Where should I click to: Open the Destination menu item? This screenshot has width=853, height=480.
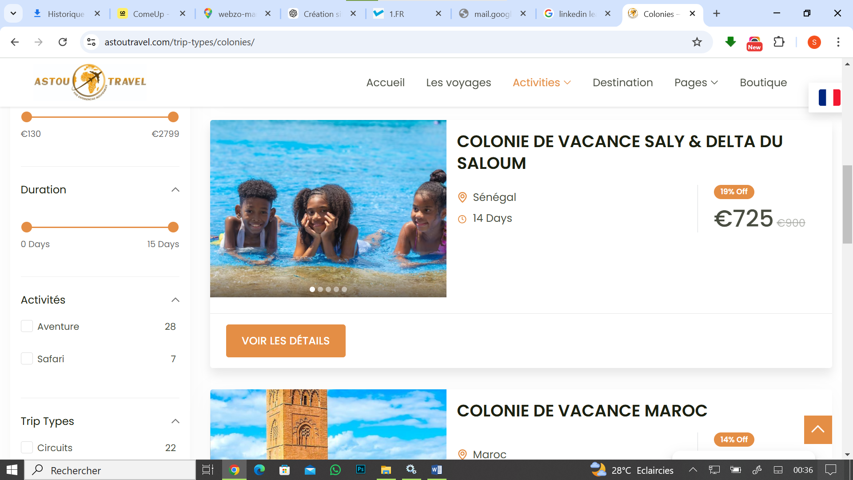point(622,83)
